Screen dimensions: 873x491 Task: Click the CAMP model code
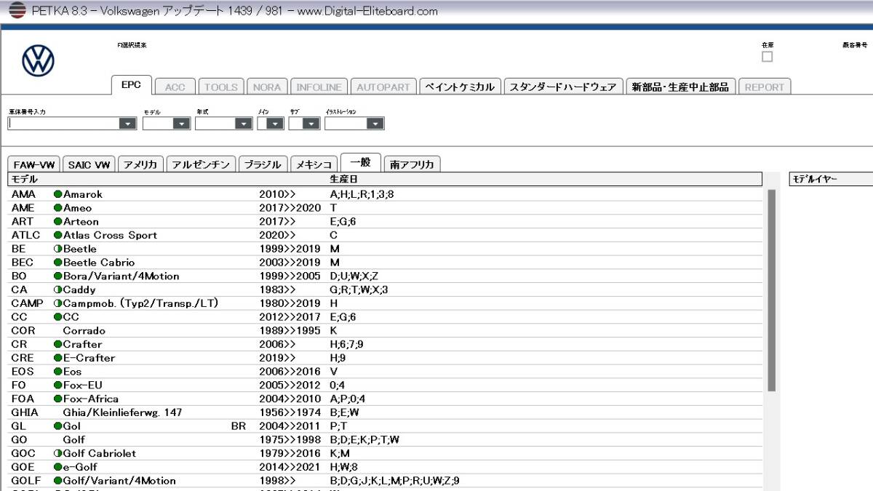click(x=27, y=303)
